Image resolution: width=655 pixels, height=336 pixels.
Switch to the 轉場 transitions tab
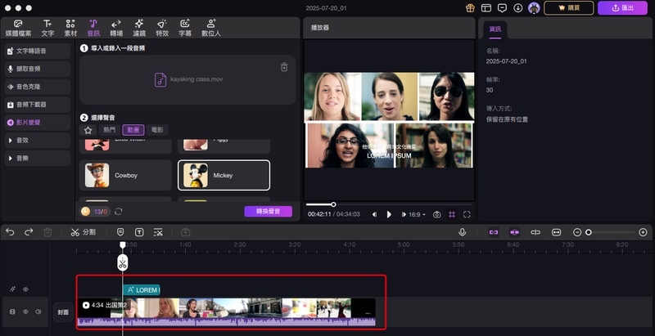click(x=116, y=28)
